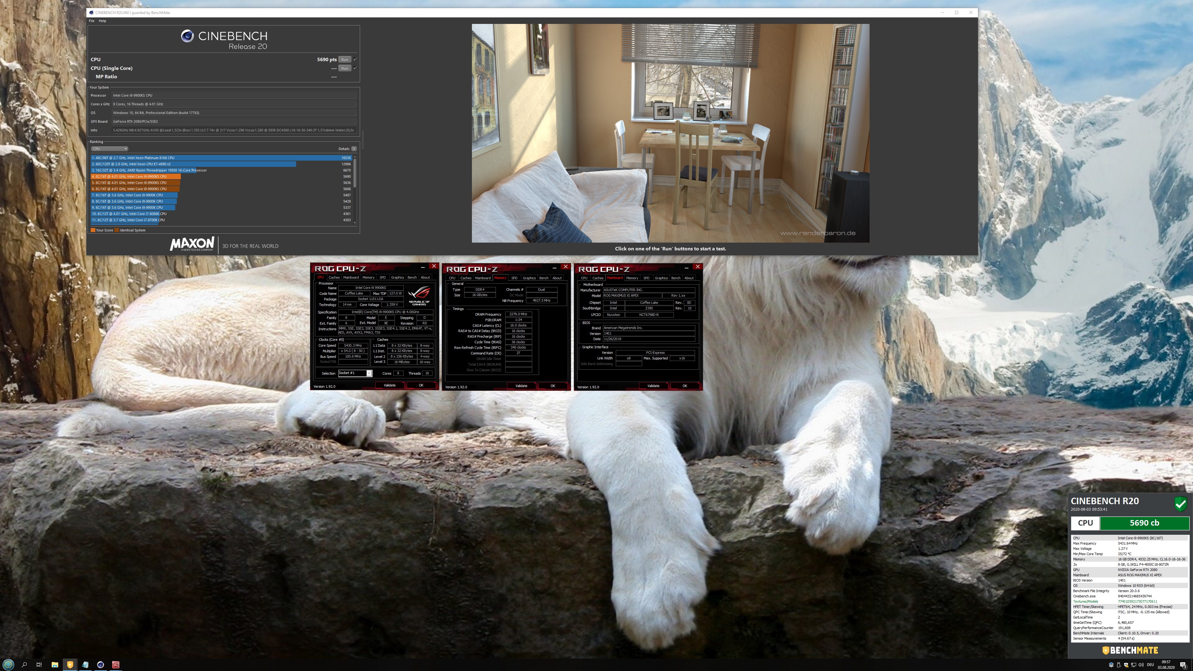Click the rendered room image preview
Viewport: 1193px width, 671px height.
[x=671, y=133]
